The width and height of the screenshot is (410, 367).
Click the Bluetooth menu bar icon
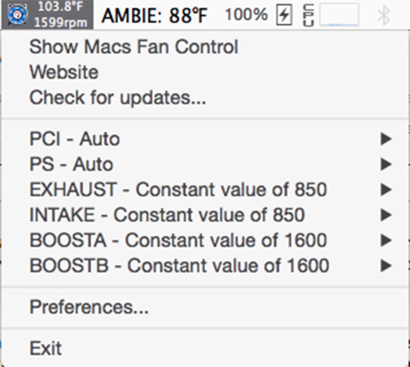(384, 16)
